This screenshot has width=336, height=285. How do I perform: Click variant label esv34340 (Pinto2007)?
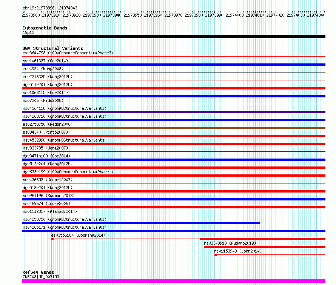click(45, 132)
